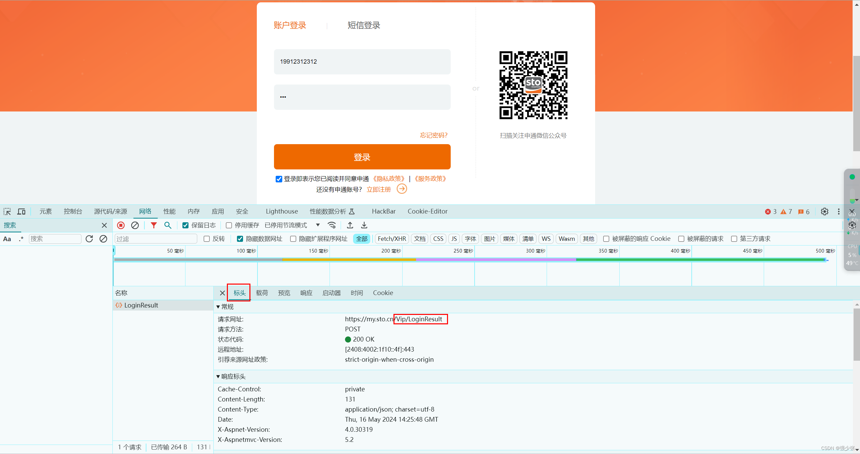Open network search magnifier icon
This screenshot has width=860, height=454.
[168, 225]
